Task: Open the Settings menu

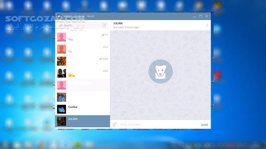Action: pyautogui.click(x=68, y=16)
